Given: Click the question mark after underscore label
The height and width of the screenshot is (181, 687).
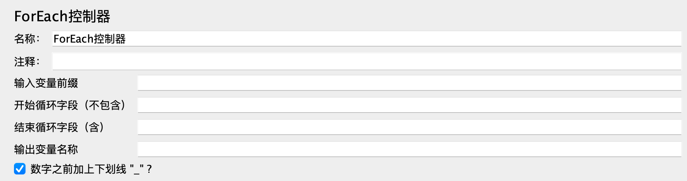Looking at the screenshot, I should coord(149,169).
